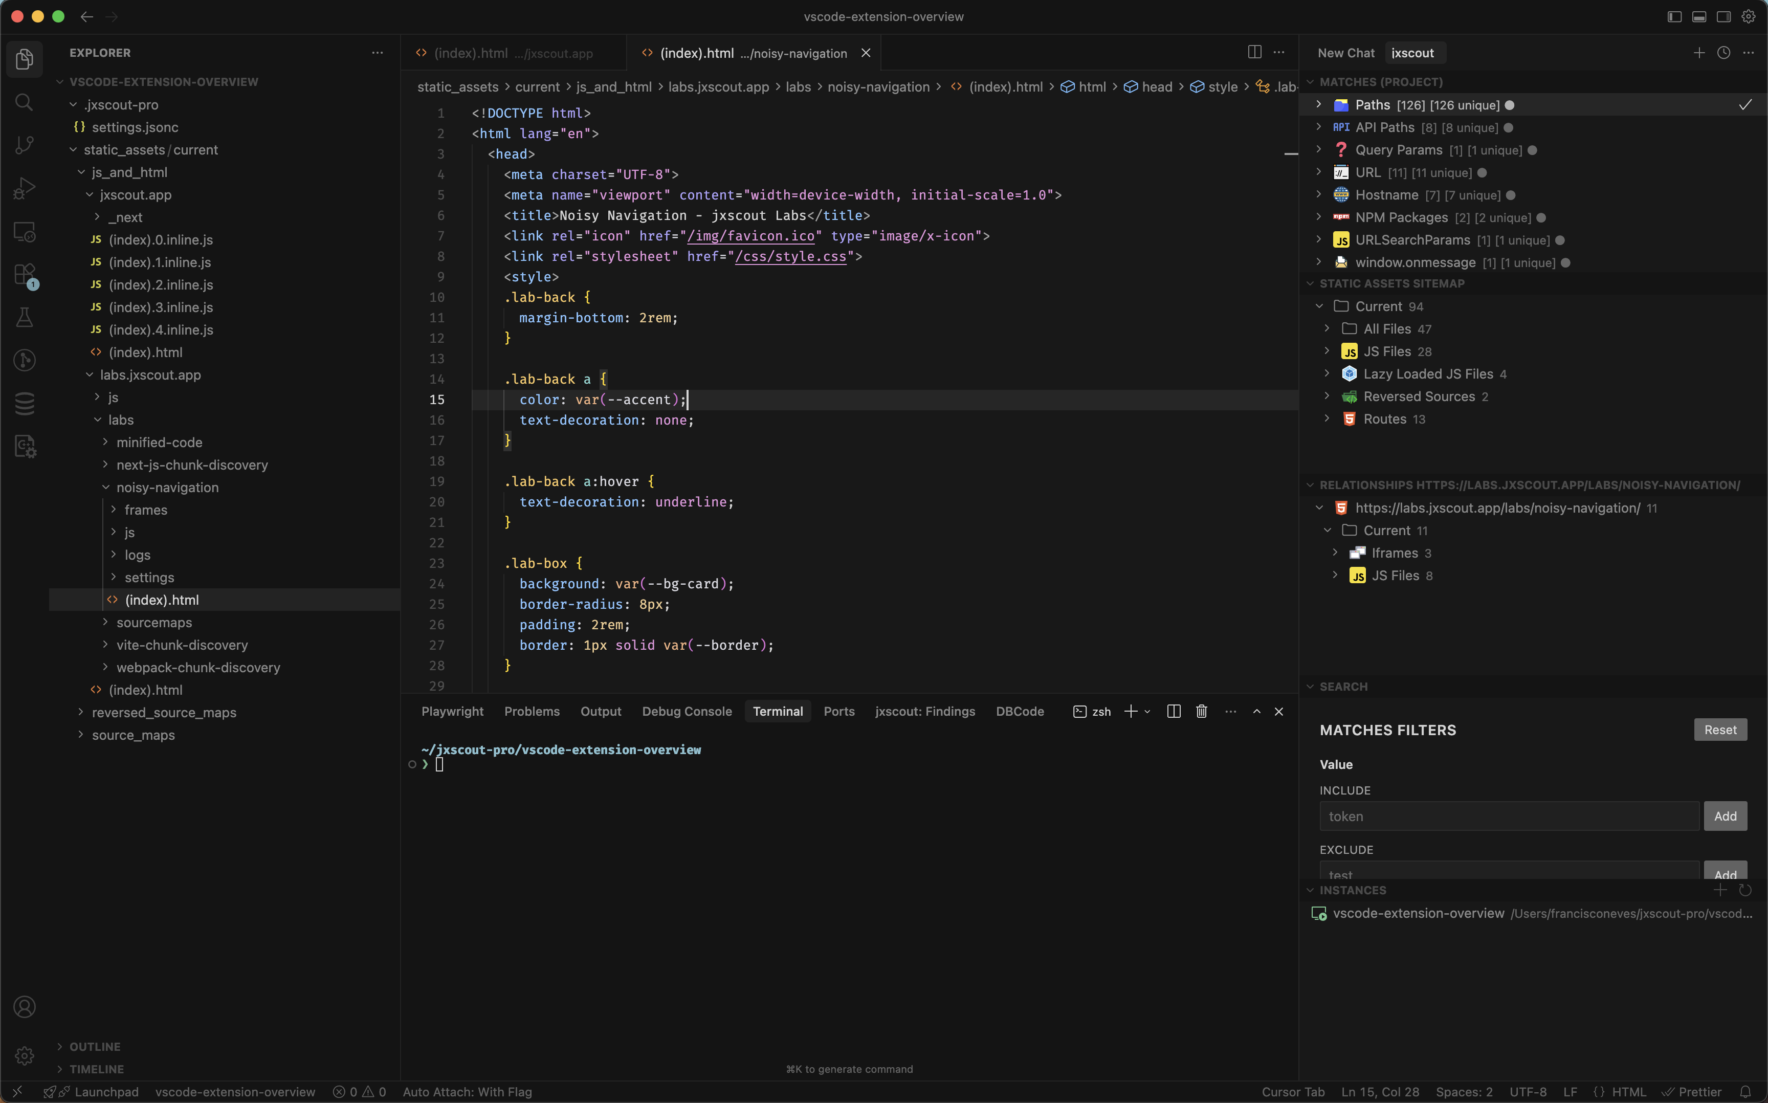Open the Source Control view

(24, 145)
